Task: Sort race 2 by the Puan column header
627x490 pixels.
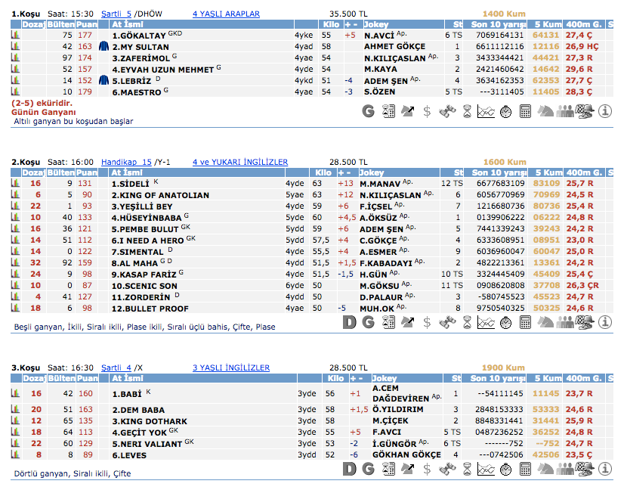Action: pyautogui.click(x=86, y=172)
